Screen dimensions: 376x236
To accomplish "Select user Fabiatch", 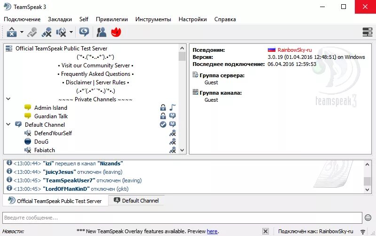I will pos(45,150).
